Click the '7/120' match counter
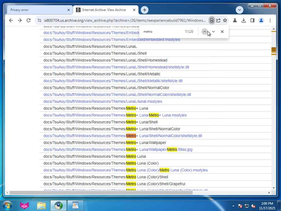 pyautogui.click(x=189, y=32)
